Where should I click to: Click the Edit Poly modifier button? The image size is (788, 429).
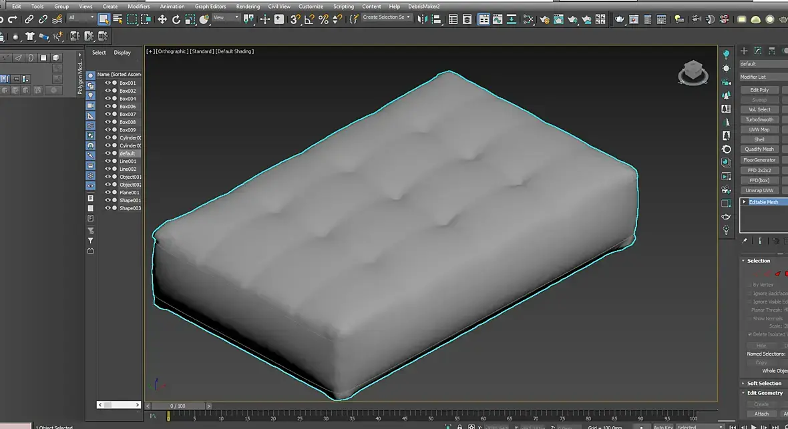click(x=759, y=90)
